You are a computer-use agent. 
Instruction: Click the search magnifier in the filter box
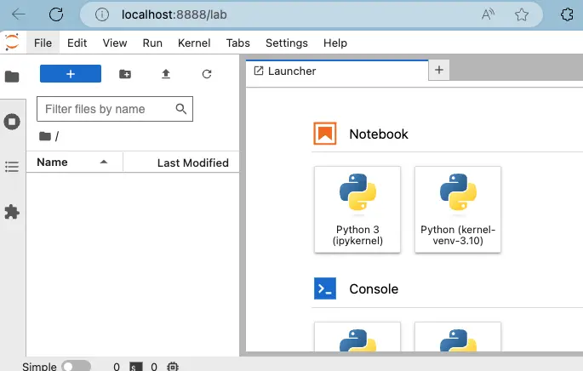(181, 109)
